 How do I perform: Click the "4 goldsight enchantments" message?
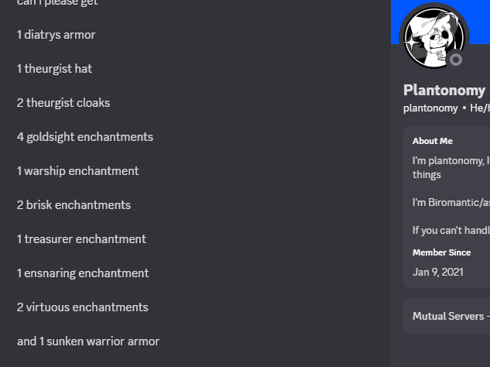[85, 137]
